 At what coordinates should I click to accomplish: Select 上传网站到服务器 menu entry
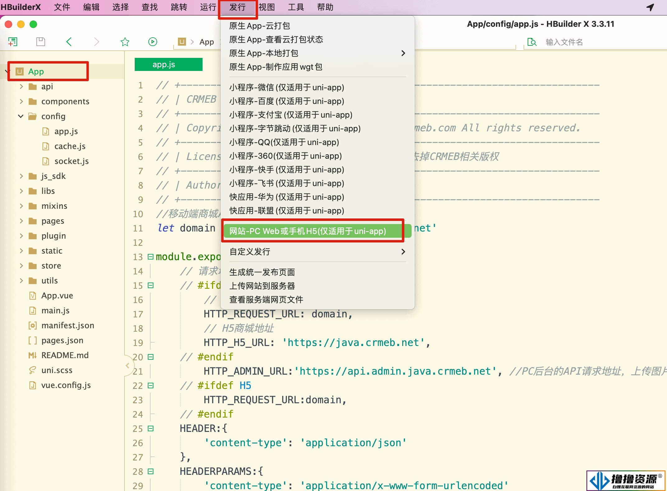pos(317,286)
